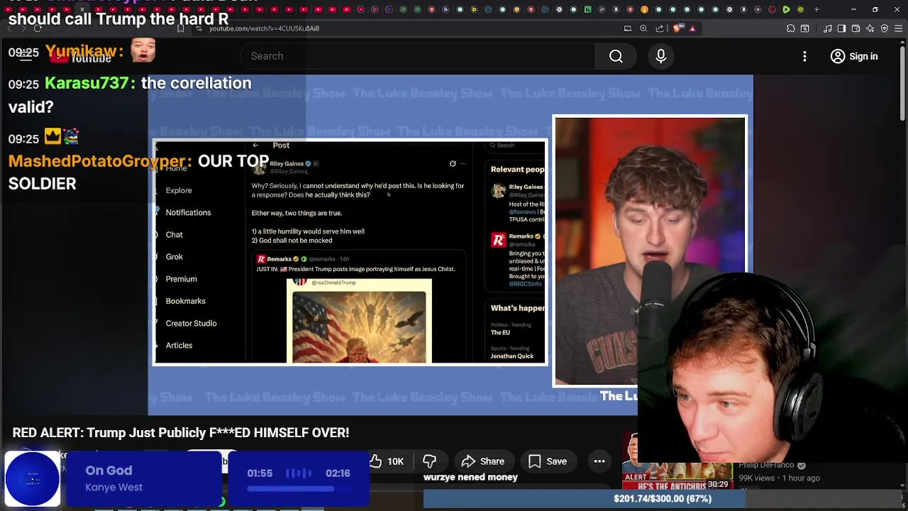
Task: Open more actions ellipsis below video
Action: [599, 461]
